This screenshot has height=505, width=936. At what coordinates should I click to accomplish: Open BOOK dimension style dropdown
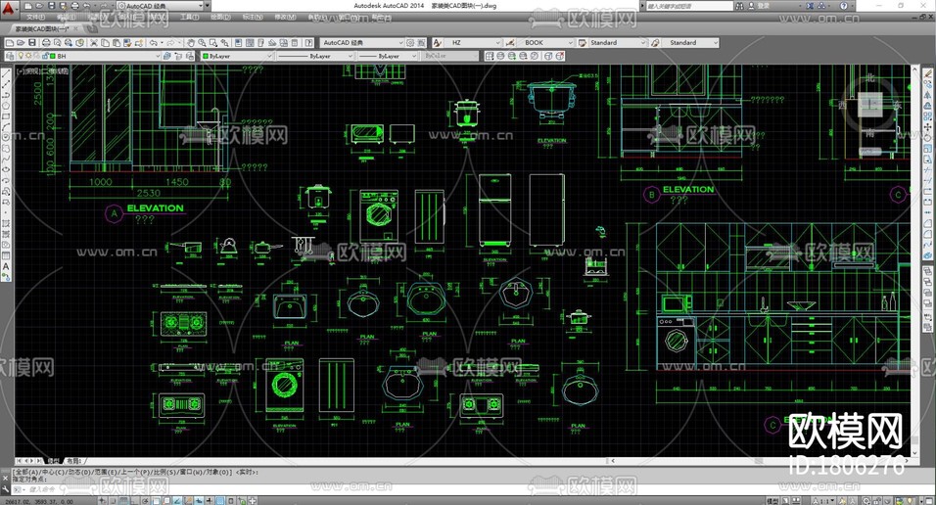click(x=545, y=42)
